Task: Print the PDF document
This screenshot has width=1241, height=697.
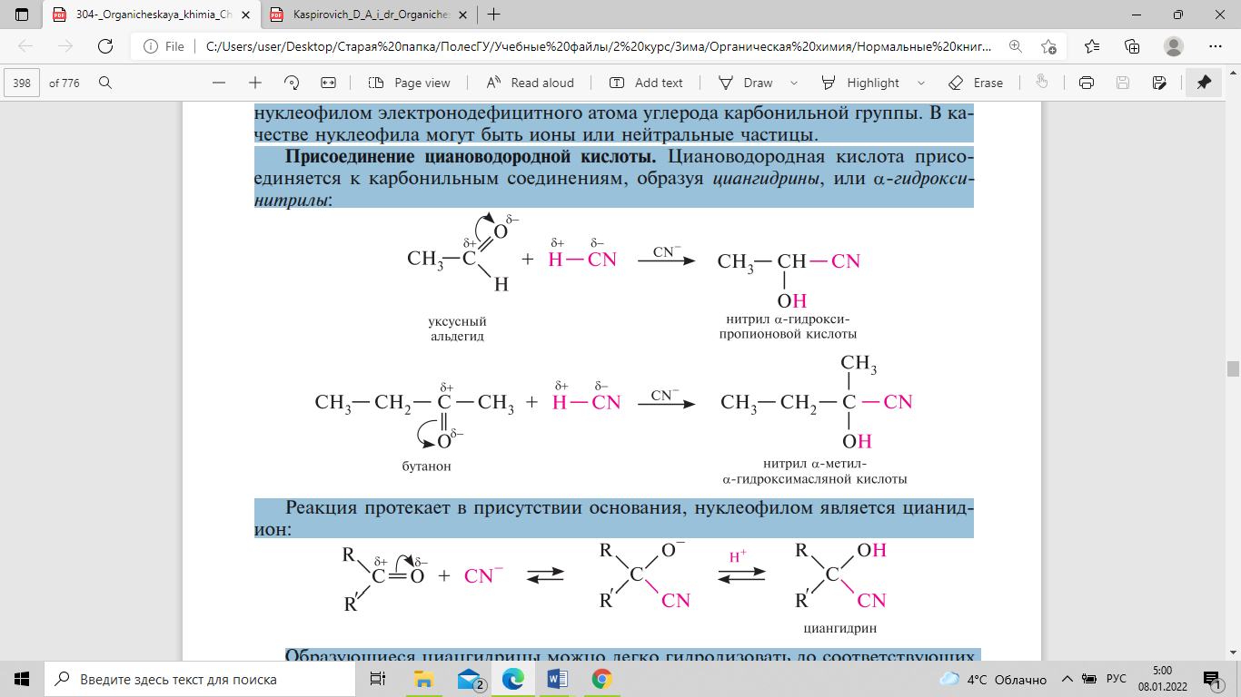Action: pos(1086,83)
